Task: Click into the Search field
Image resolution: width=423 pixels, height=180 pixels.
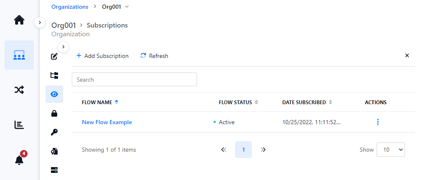Action: [x=134, y=80]
